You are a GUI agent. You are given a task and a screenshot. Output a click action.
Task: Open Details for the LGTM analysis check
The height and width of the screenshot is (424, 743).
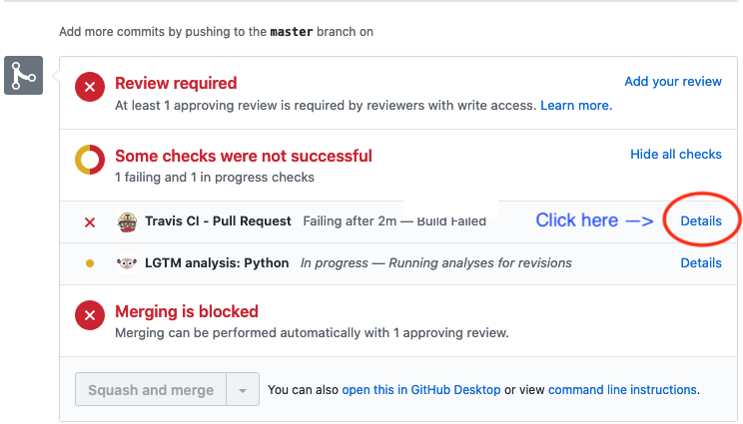pyautogui.click(x=700, y=263)
